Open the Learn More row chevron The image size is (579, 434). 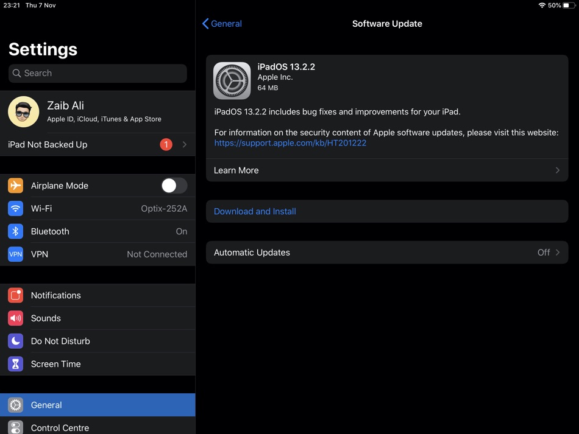[x=558, y=170]
